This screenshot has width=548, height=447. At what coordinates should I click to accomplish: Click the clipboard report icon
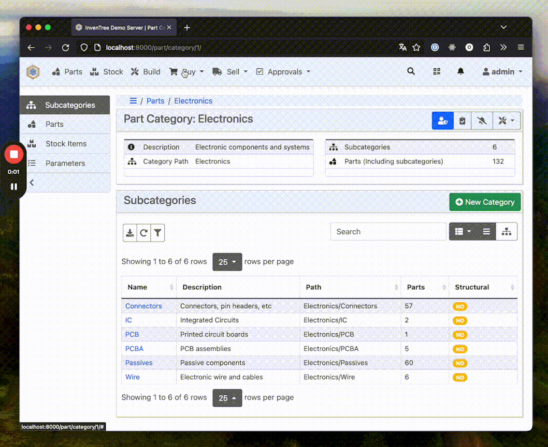point(463,121)
